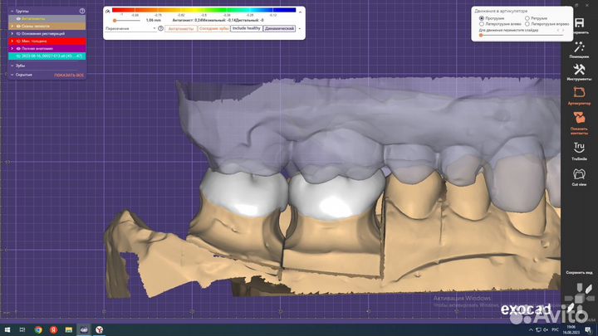Image resolution: width=598 pixels, height=336 pixels.
Task: Open the Wizard (Помощник) tool
Action: click(x=578, y=48)
